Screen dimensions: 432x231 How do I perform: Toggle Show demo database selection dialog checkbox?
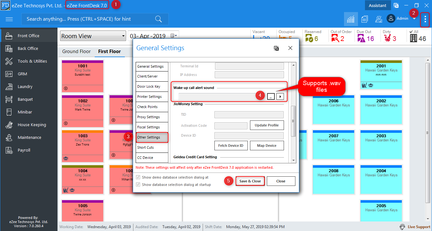click(138, 177)
